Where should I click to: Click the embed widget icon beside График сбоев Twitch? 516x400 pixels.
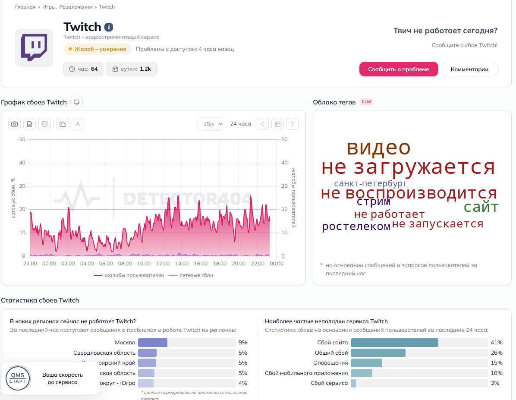click(76, 102)
